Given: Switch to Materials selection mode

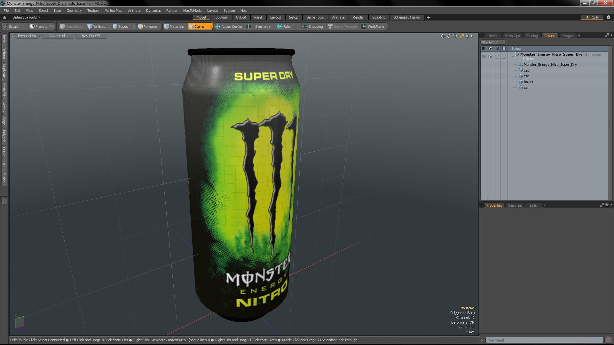Looking at the screenshot, I should tap(174, 27).
